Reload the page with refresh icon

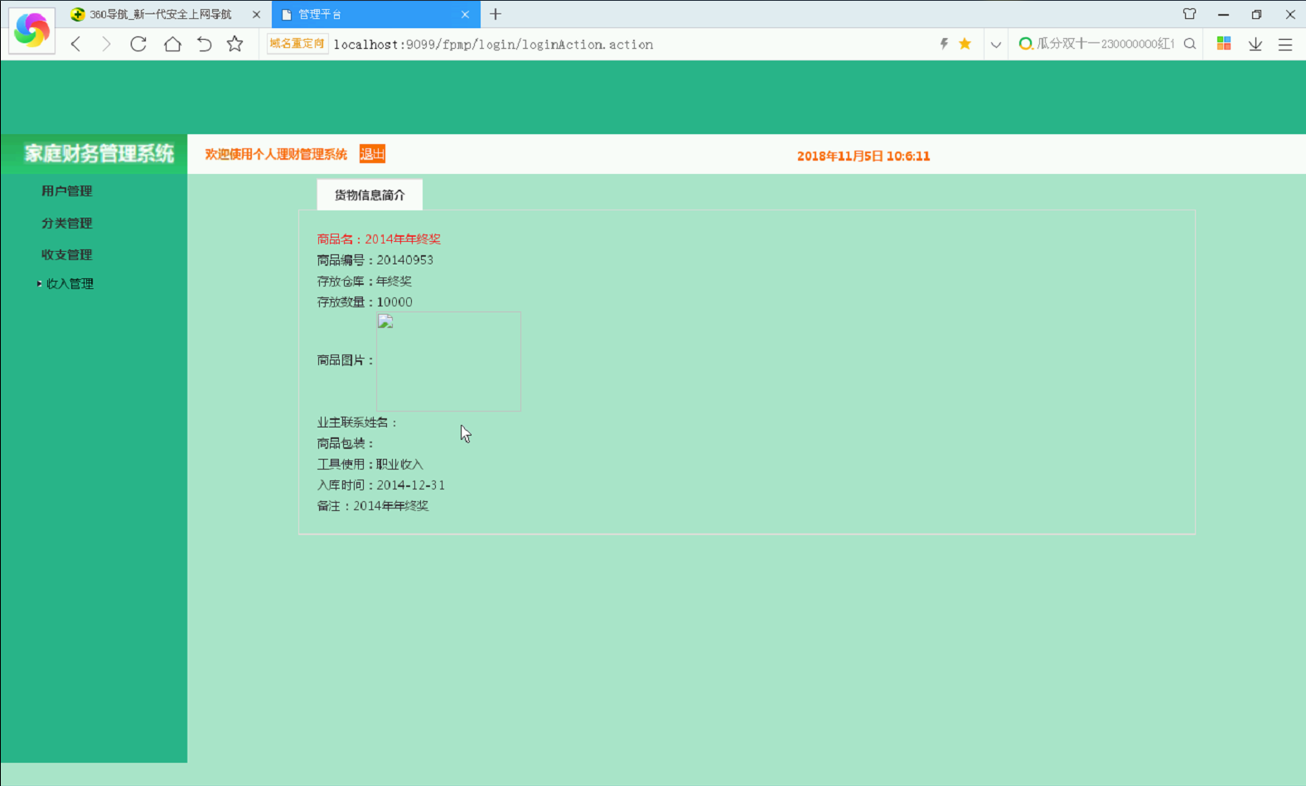pyautogui.click(x=138, y=44)
